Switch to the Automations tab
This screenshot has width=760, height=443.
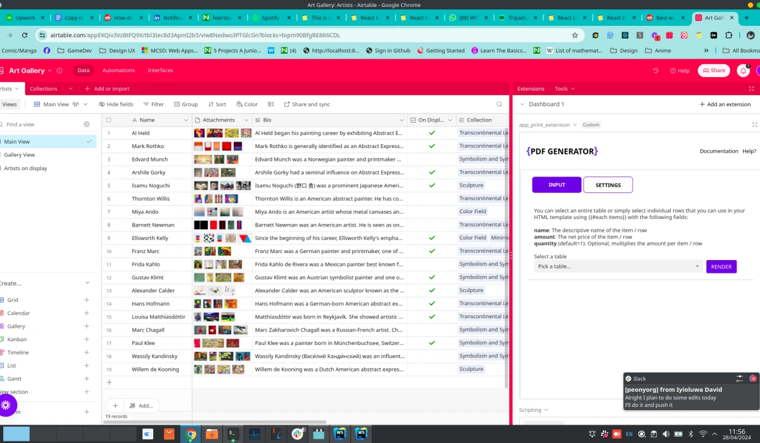tap(118, 70)
